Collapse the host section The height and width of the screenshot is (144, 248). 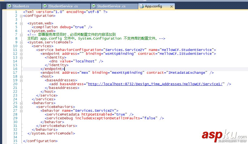pyautogui.click(x=21, y=76)
